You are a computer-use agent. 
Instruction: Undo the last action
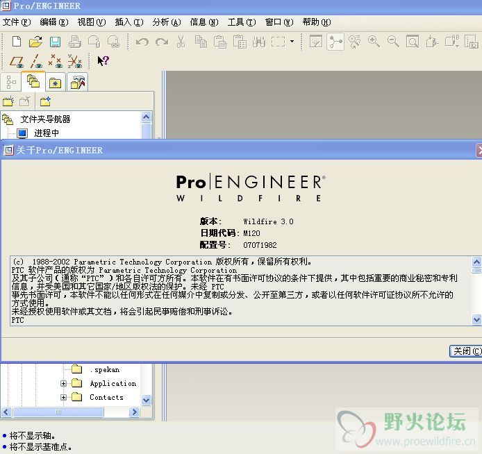point(142,42)
